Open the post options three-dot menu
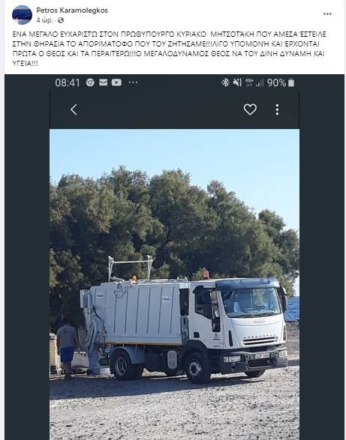The image size is (346, 440). (327, 14)
